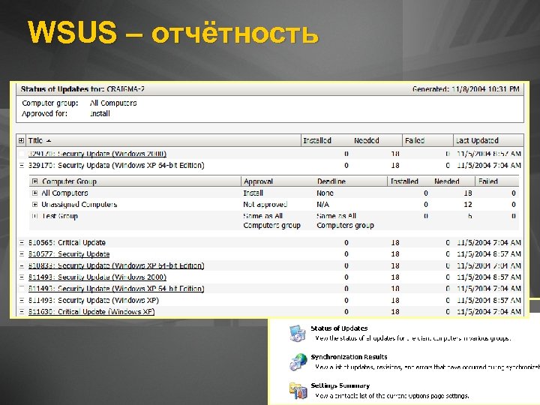Open the Settings Summary icon

point(298,390)
